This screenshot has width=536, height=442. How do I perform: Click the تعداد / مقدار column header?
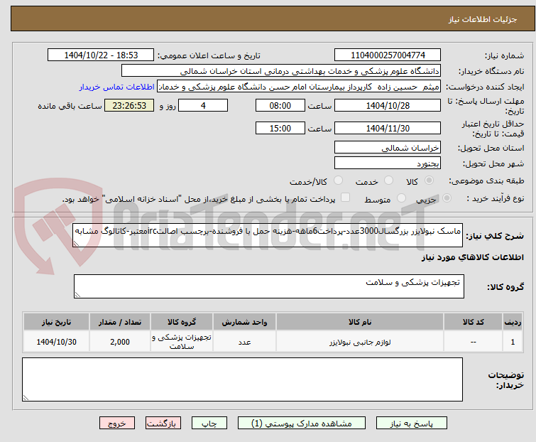coord(120,322)
